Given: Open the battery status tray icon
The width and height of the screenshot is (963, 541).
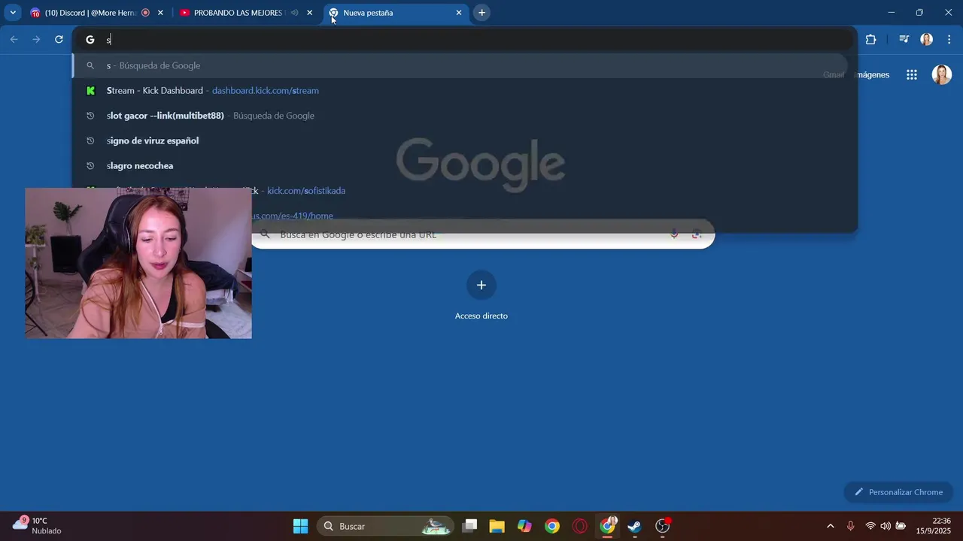Looking at the screenshot, I should pos(901,526).
